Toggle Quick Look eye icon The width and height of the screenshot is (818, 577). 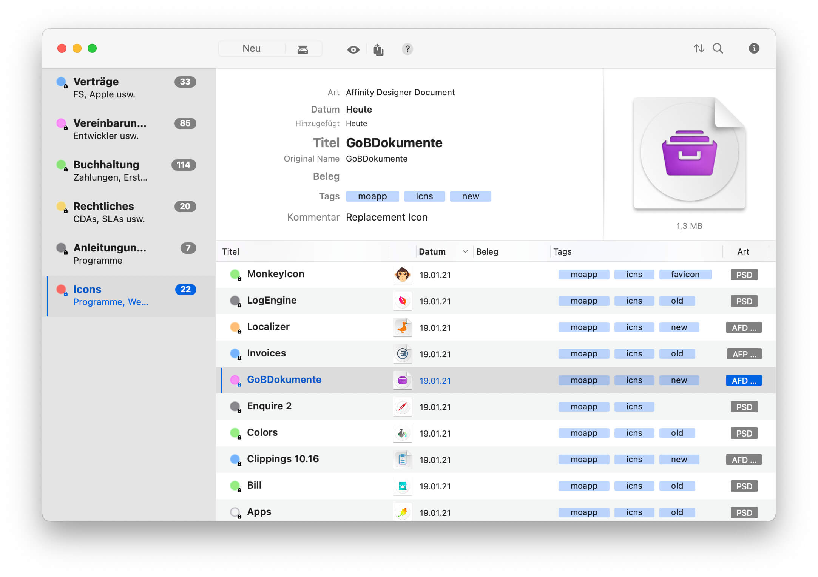click(353, 49)
